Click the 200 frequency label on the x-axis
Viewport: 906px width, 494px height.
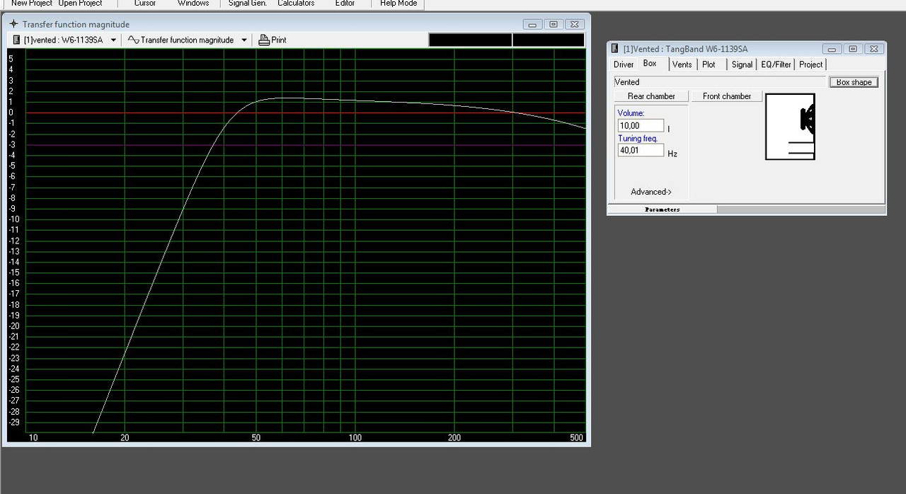(454, 437)
